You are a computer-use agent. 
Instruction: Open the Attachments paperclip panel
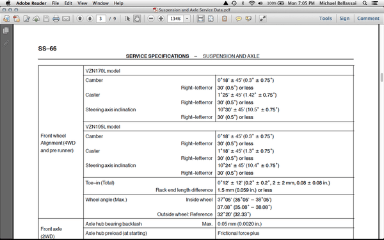6,43
